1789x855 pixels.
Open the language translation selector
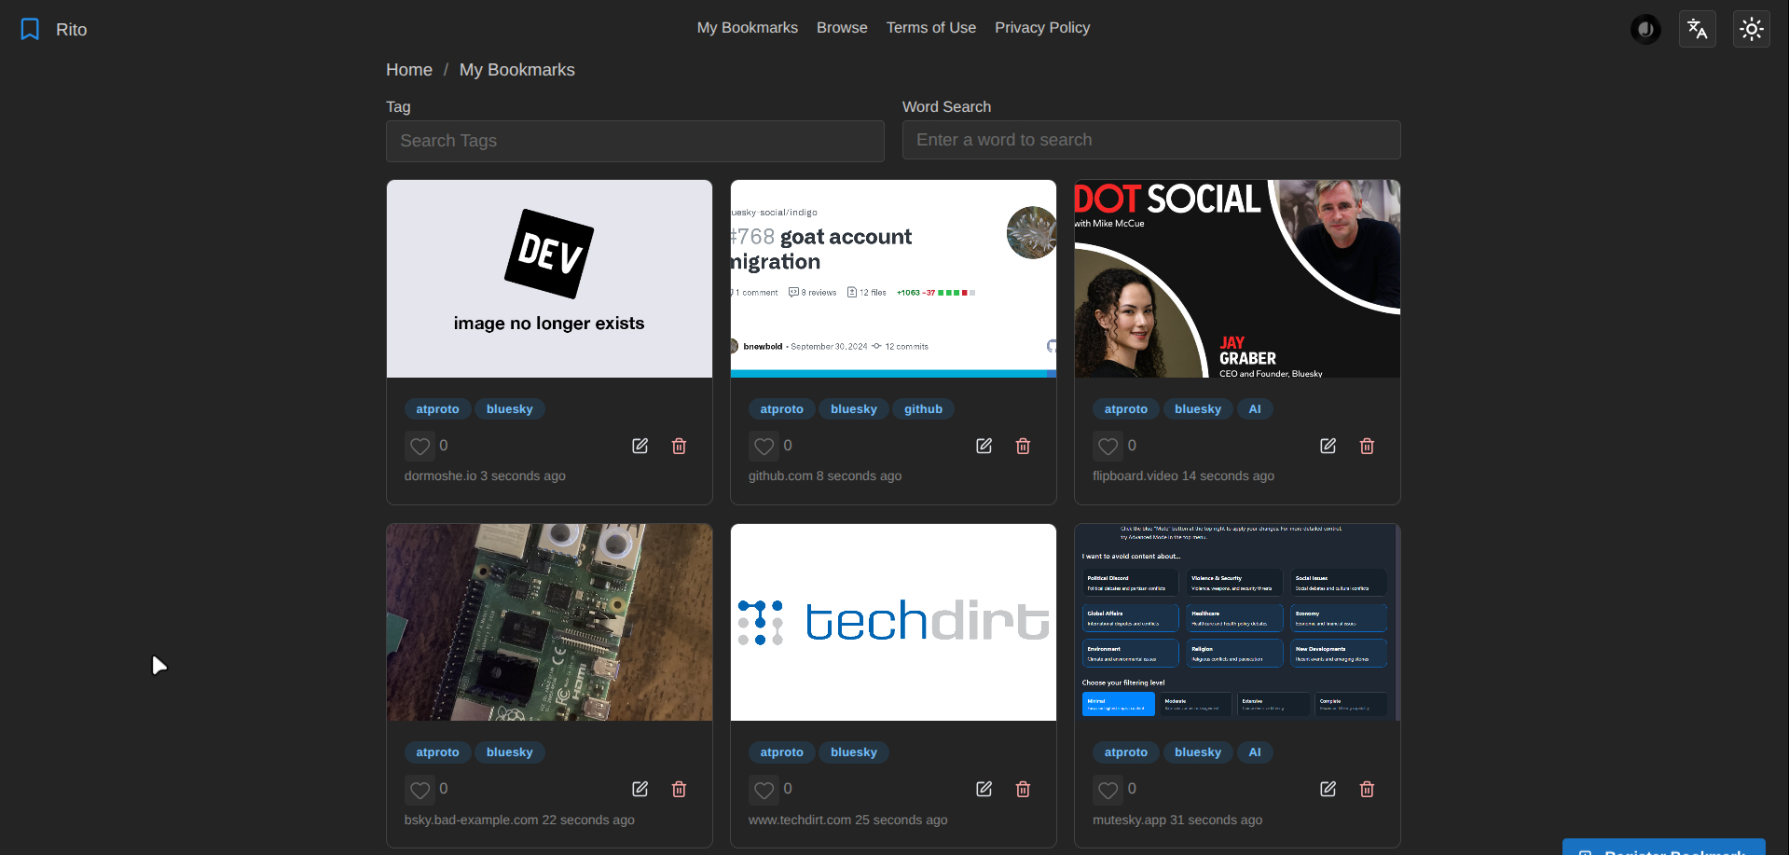(x=1697, y=29)
